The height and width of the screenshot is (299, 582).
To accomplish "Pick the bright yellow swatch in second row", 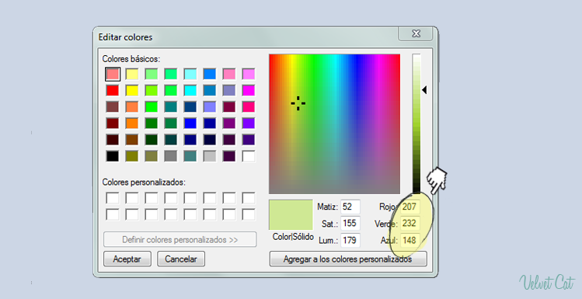I will [x=132, y=91].
